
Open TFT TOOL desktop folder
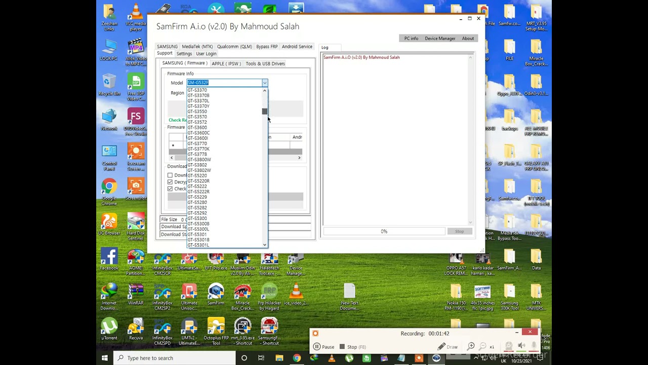click(536, 192)
